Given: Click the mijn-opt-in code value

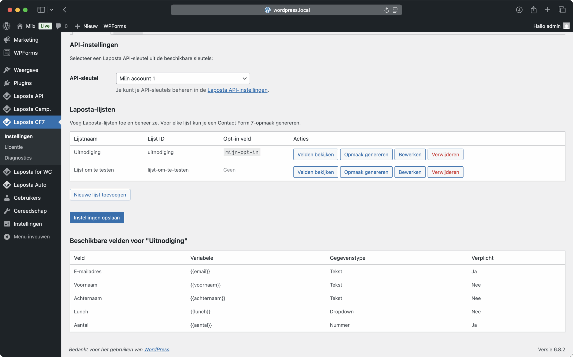Looking at the screenshot, I should [242, 152].
